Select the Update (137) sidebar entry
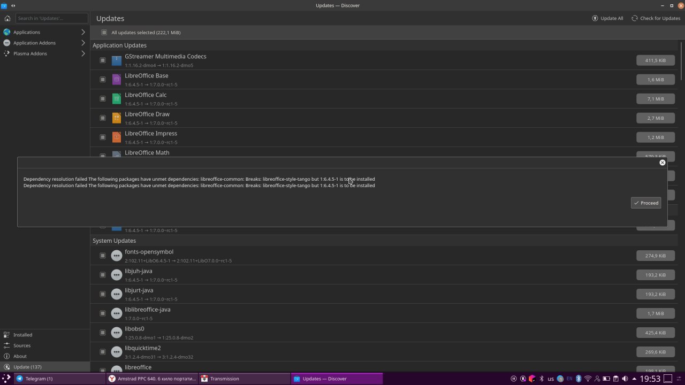 (45, 367)
